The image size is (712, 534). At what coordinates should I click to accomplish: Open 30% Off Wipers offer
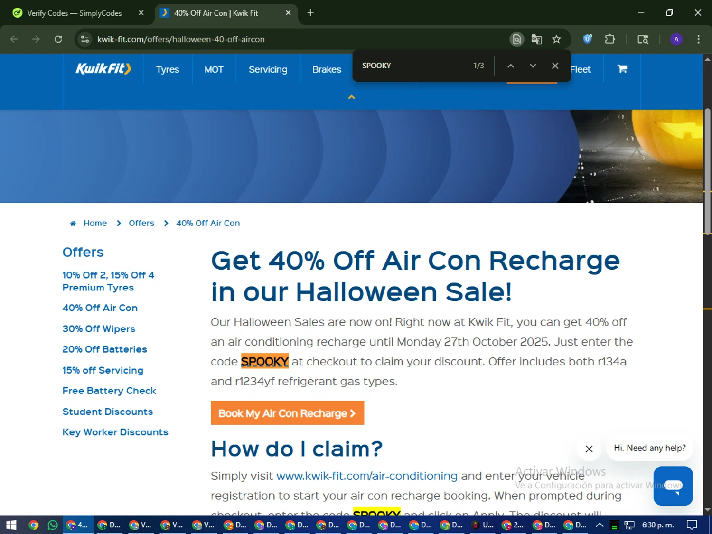(99, 328)
